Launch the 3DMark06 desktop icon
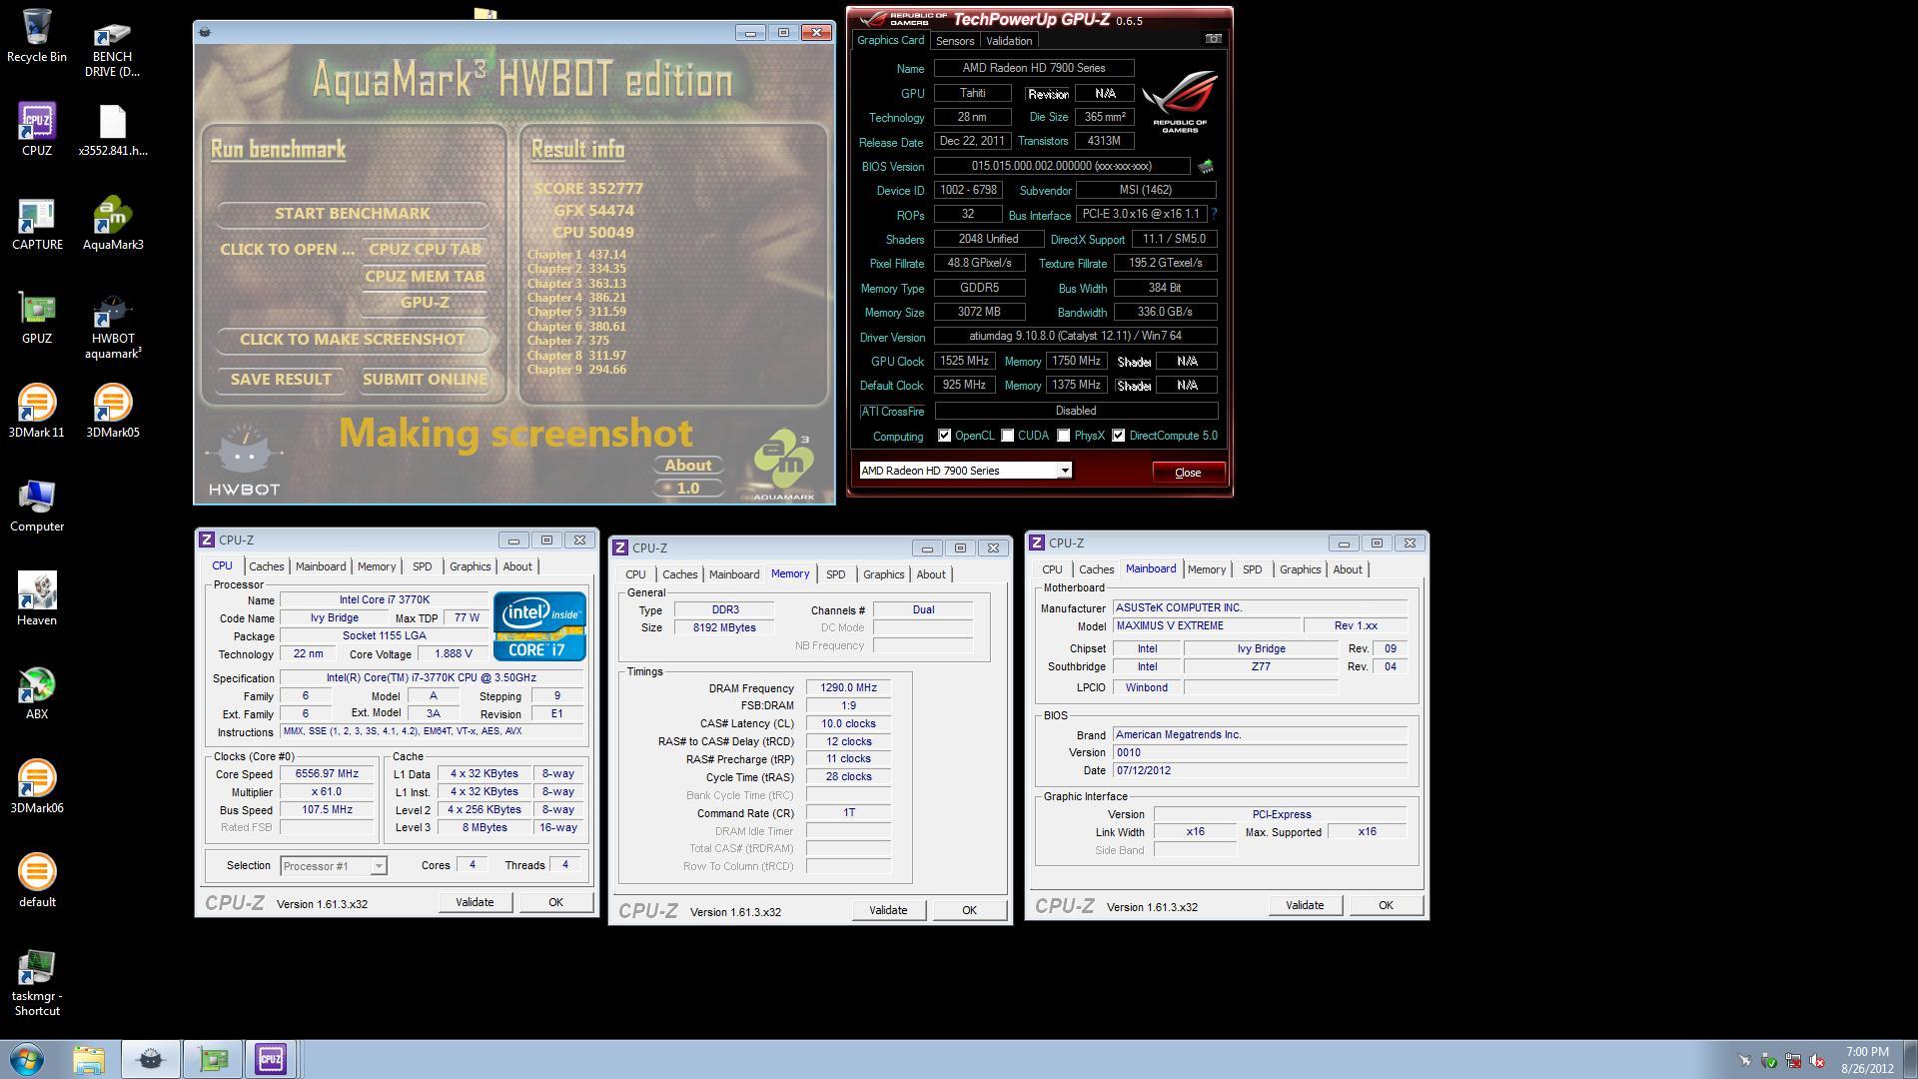1918x1079 pixels. click(37, 786)
